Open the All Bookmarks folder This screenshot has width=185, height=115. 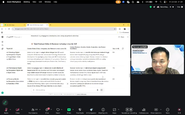pos(124,32)
